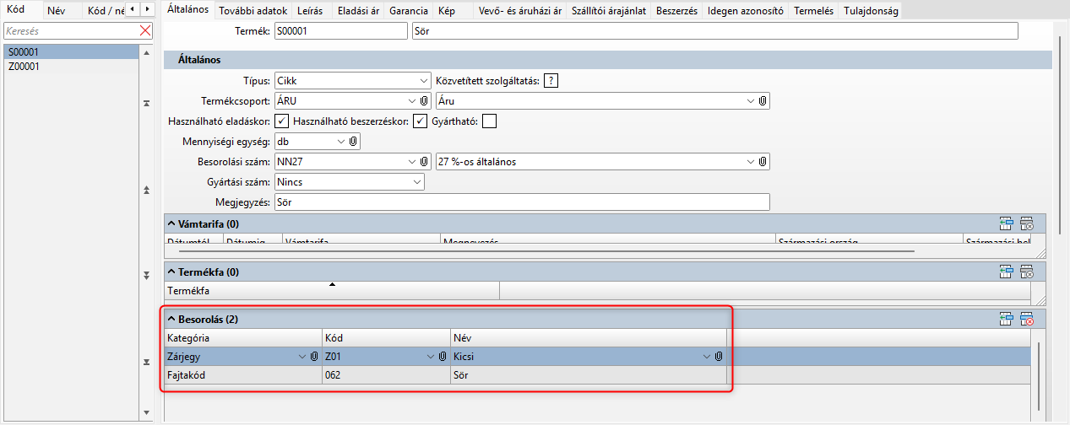Switch to the További adatok tab
This screenshot has width=1070, height=425.
tap(252, 12)
